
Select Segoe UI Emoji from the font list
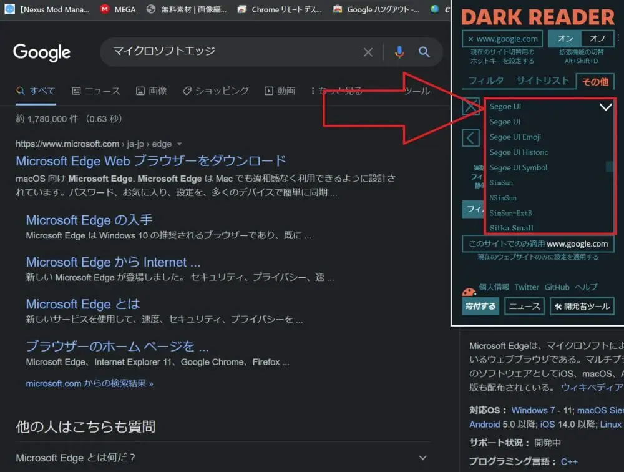[515, 137]
